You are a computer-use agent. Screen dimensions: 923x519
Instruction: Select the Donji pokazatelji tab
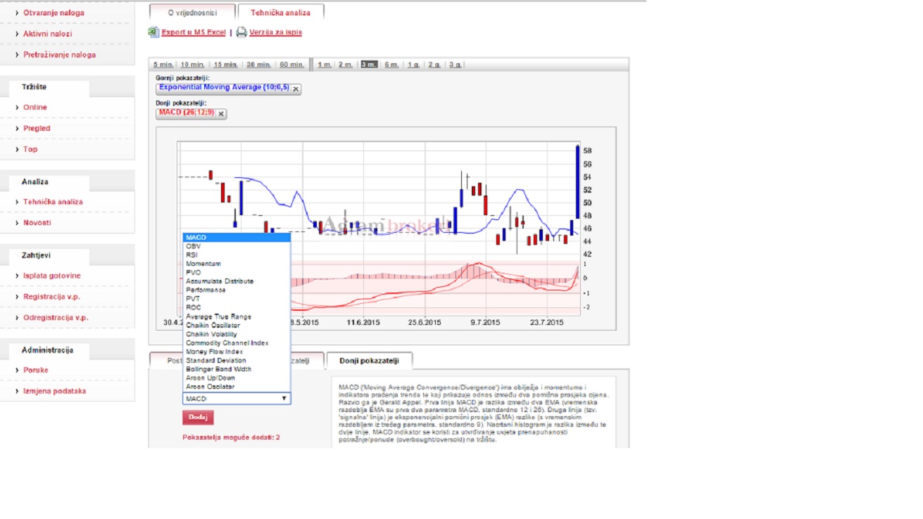(x=369, y=361)
